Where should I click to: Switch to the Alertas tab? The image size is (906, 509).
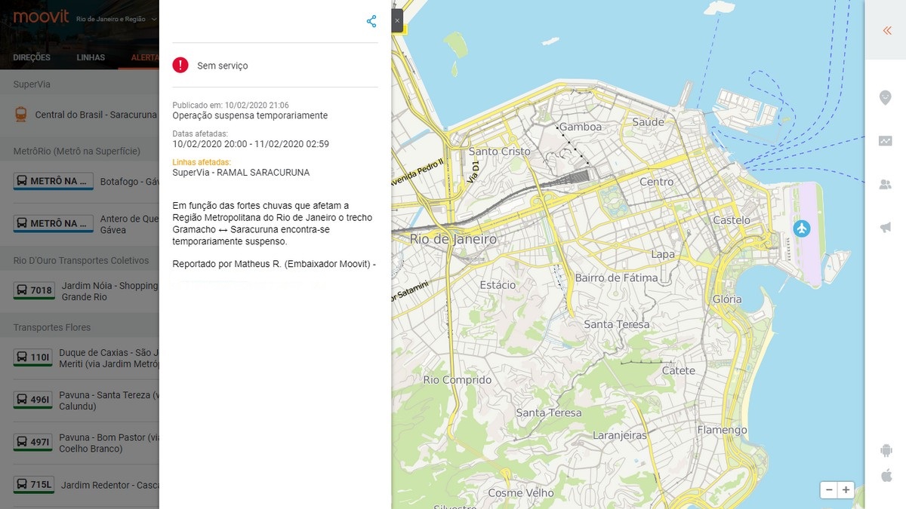[145, 57]
